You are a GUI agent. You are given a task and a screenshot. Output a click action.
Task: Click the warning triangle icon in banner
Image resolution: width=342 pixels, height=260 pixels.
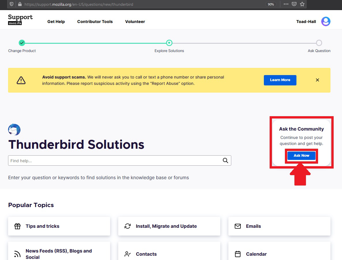point(21,80)
